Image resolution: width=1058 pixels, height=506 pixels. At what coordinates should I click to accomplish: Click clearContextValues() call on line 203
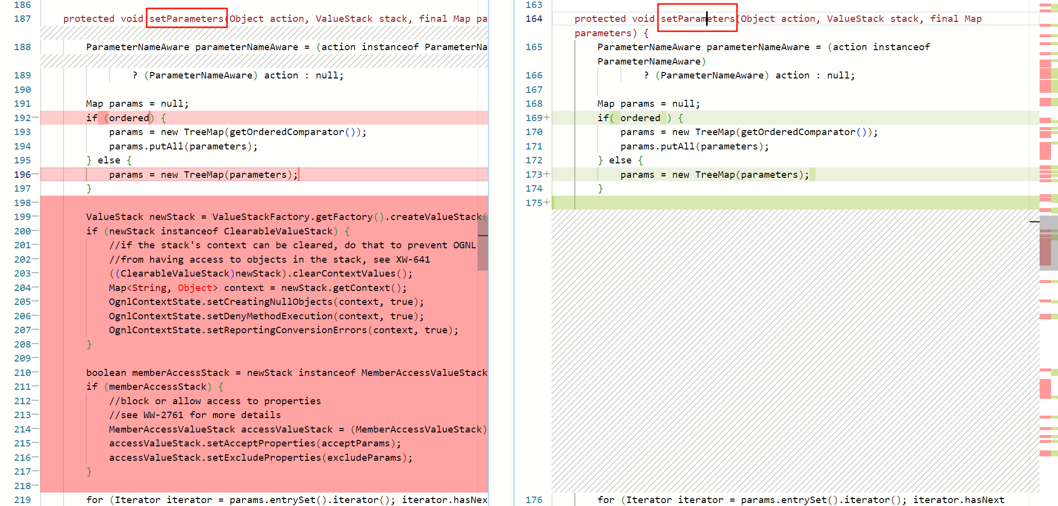[x=350, y=273]
